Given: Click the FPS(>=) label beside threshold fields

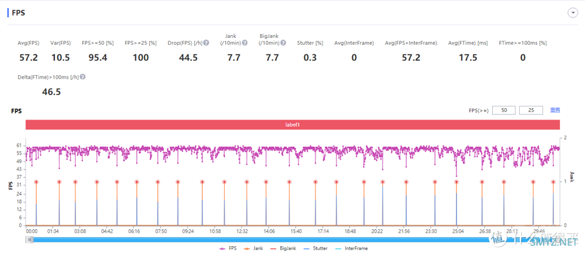Looking at the screenshot, I should click(x=479, y=110).
